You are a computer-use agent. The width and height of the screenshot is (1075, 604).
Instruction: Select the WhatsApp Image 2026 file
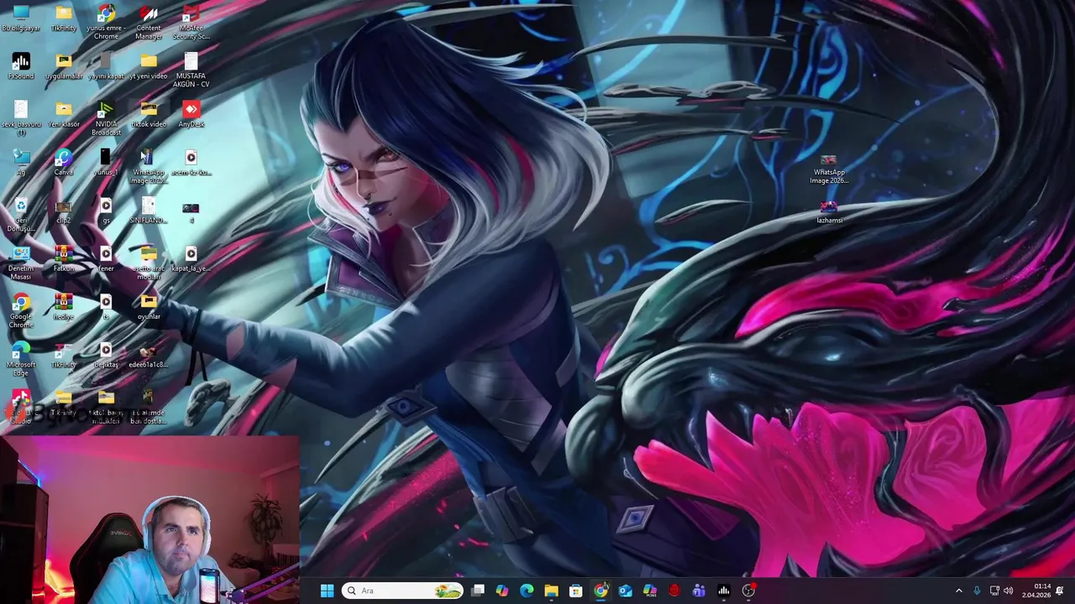tap(829, 168)
